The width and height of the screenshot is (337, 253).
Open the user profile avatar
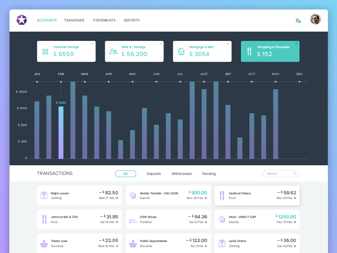click(x=316, y=19)
